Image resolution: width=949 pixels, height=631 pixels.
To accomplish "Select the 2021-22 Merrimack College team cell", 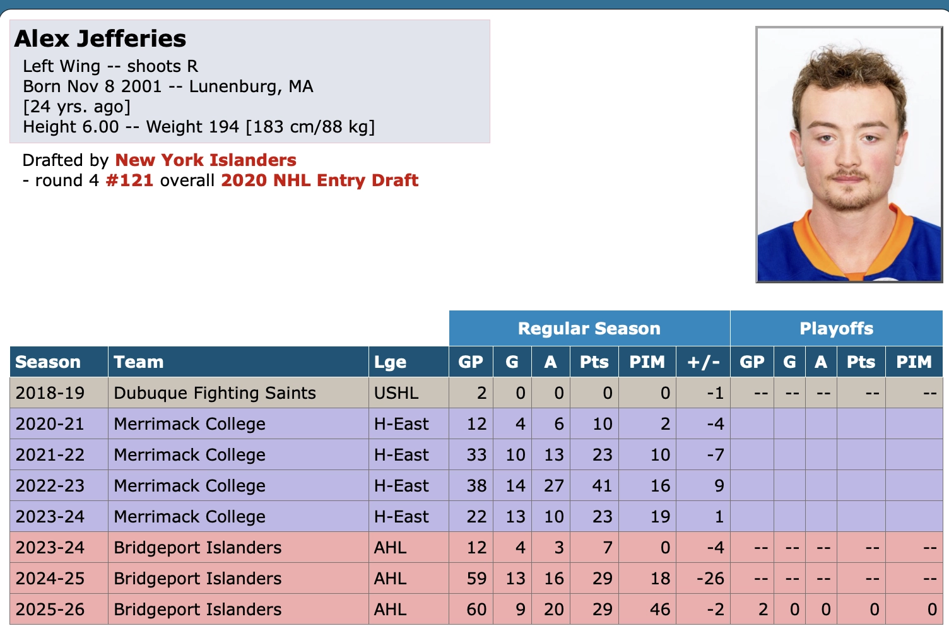I will point(189,455).
